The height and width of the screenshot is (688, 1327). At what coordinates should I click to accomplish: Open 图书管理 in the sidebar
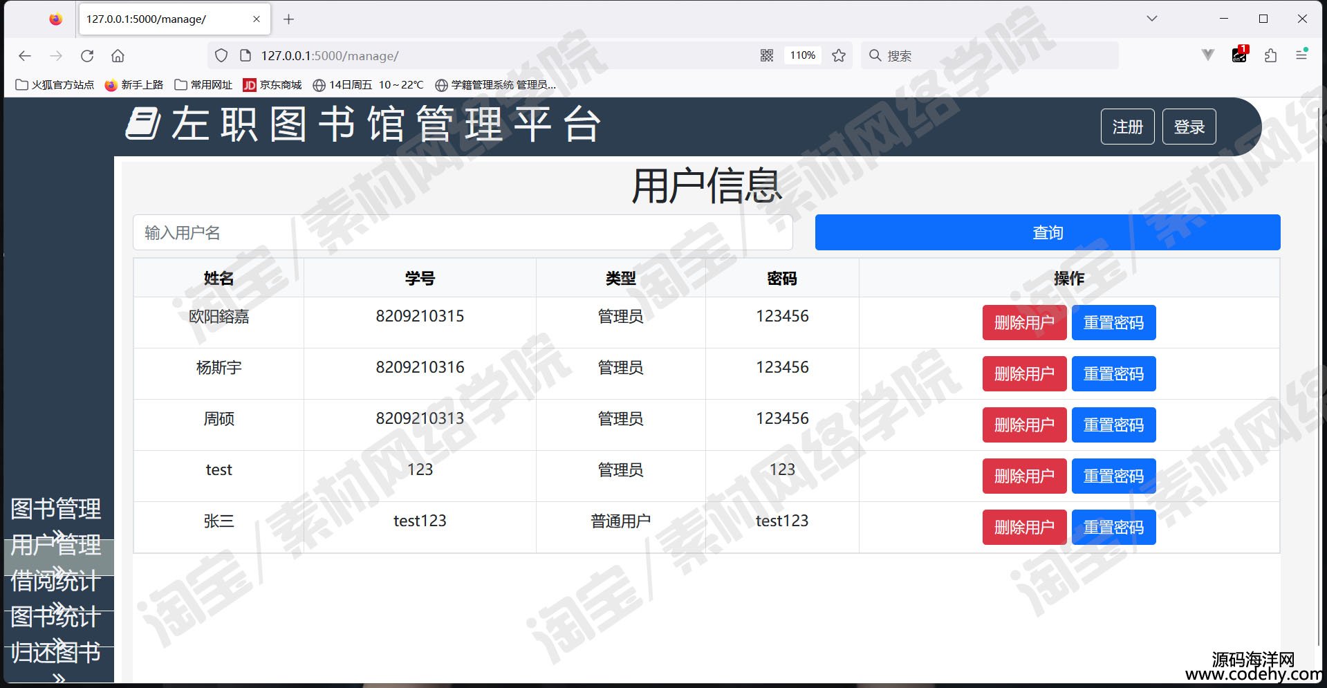[x=56, y=509]
